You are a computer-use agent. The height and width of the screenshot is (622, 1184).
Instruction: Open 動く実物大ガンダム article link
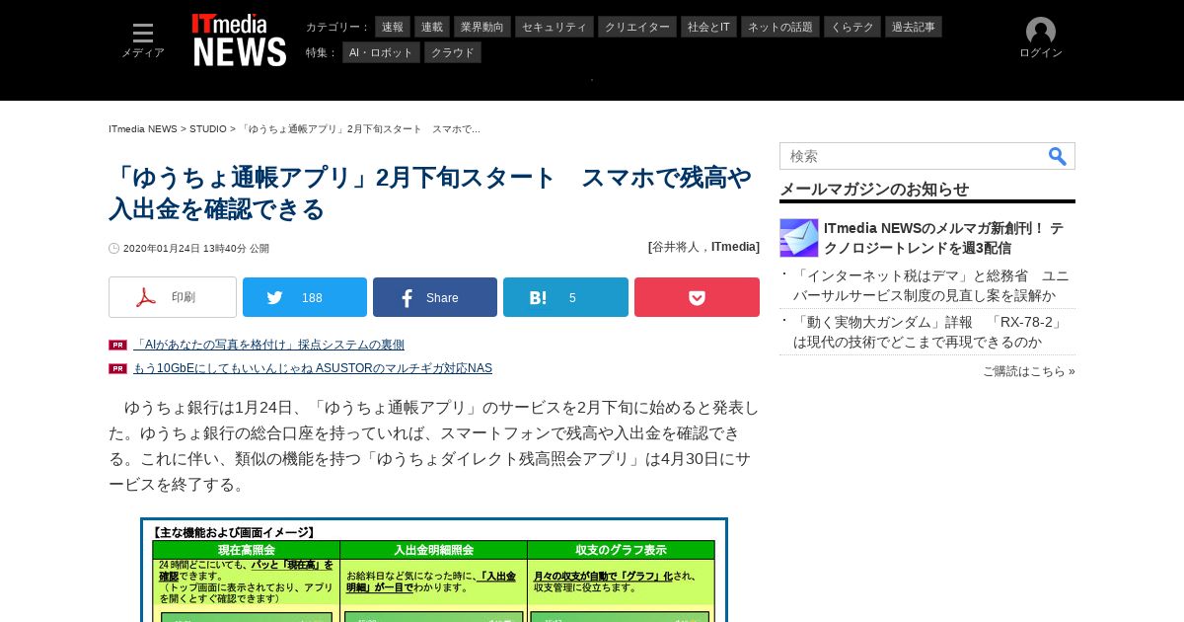(x=928, y=332)
